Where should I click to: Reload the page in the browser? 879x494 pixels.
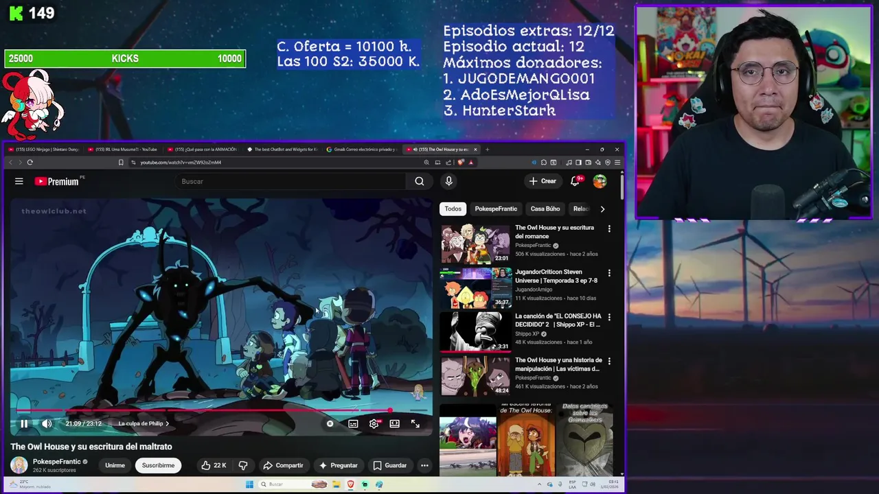click(30, 163)
